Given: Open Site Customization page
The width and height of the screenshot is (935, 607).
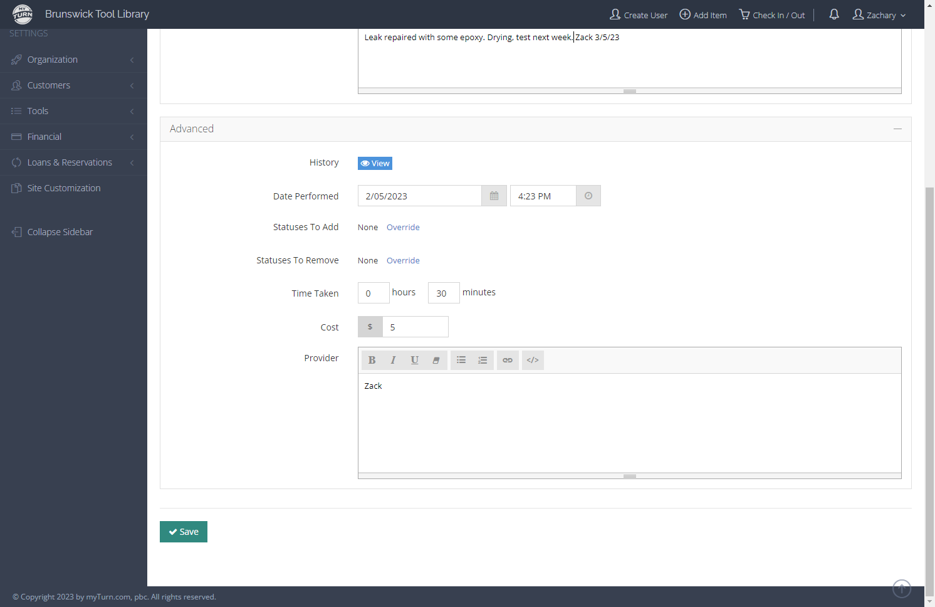Looking at the screenshot, I should [73, 188].
